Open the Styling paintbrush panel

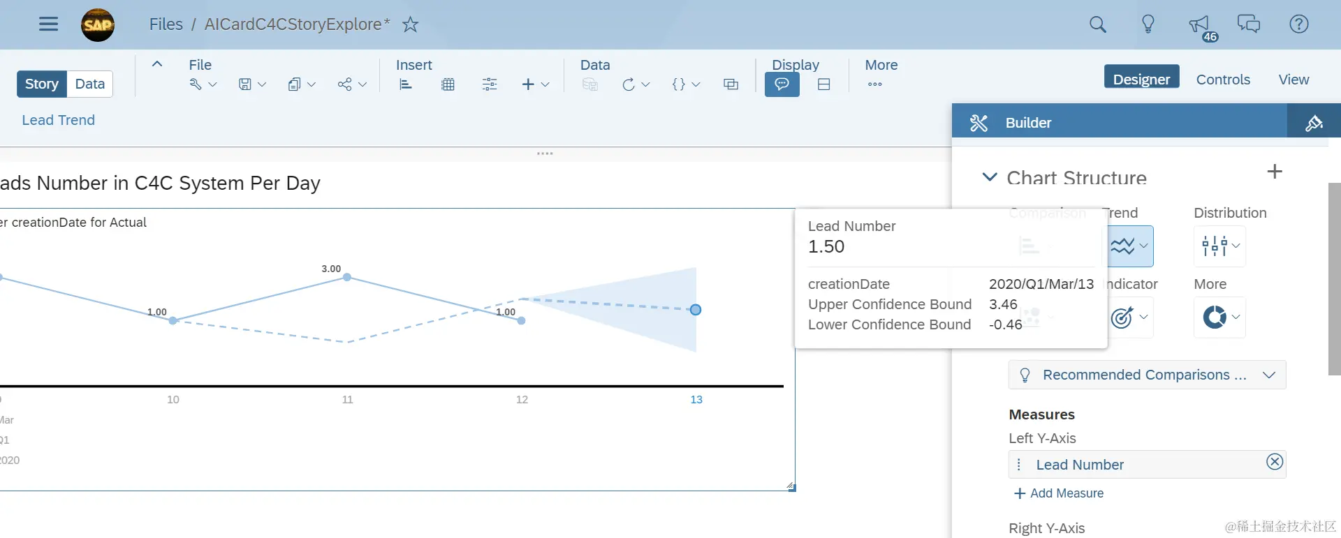[1314, 123]
